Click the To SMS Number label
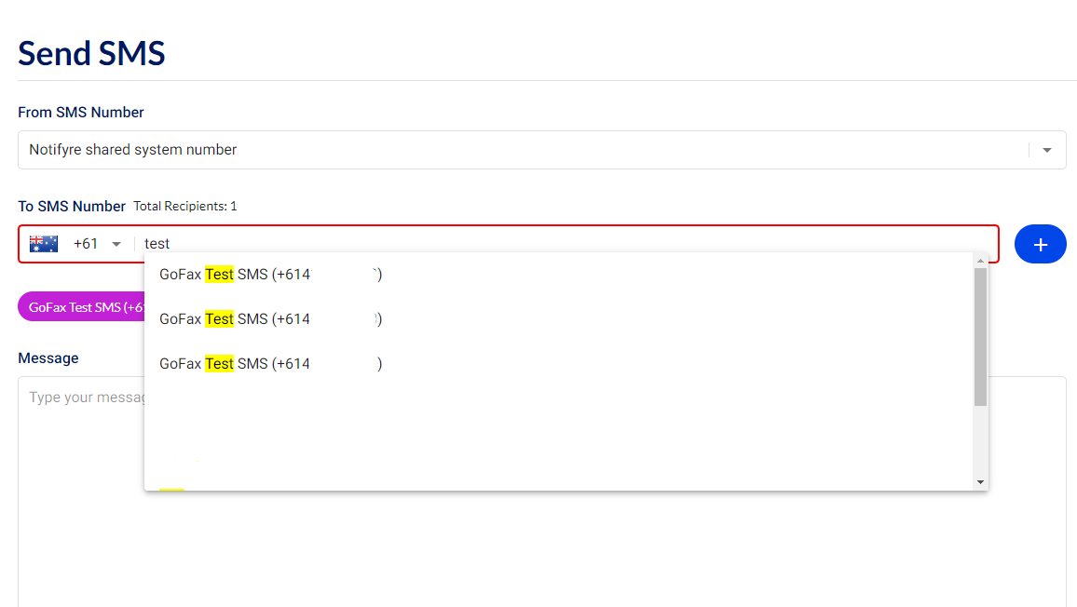 (72, 206)
